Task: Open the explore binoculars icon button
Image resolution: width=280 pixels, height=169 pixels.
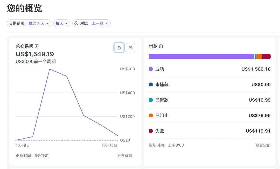Action: point(130,48)
